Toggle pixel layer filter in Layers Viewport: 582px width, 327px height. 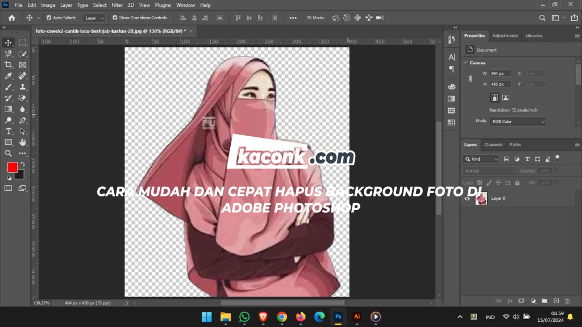pyautogui.click(x=506, y=159)
